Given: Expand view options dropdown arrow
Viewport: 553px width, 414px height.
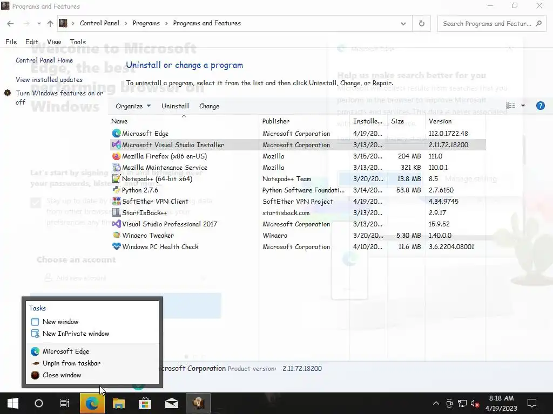Looking at the screenshot, I should click(x=523, y=106).
